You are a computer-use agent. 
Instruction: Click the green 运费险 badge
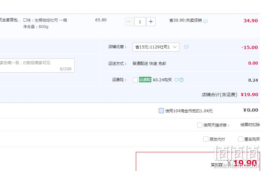click(145, 80)
